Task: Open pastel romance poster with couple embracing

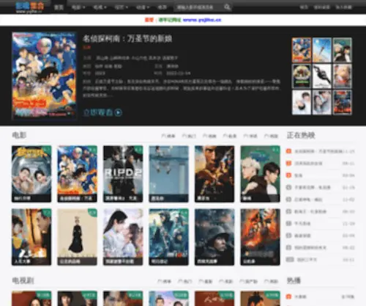Action: click(x=123, y=237)
